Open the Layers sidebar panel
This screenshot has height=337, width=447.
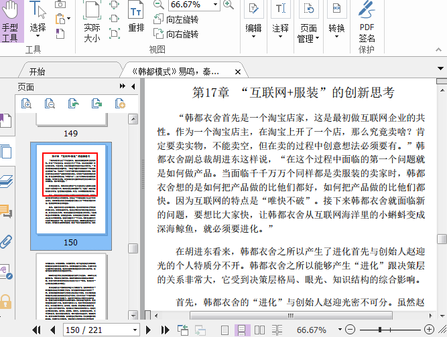(x=6, y=181)
